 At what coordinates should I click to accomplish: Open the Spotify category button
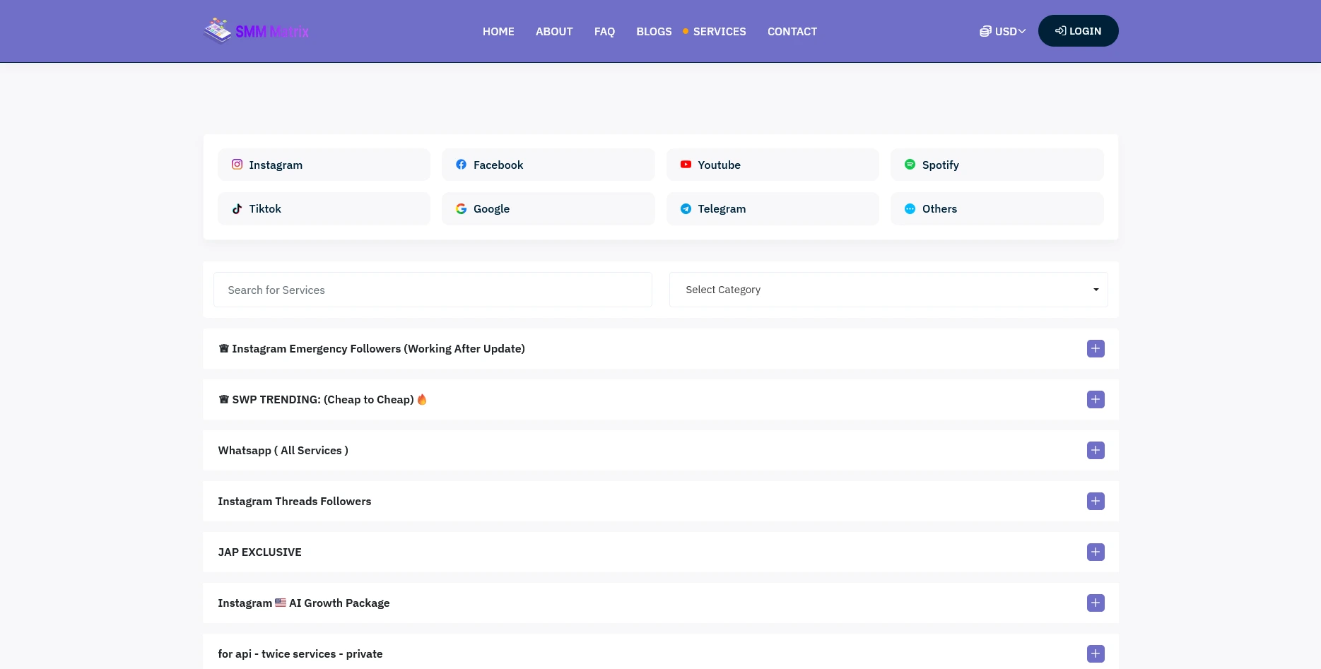tap(997, 165)
